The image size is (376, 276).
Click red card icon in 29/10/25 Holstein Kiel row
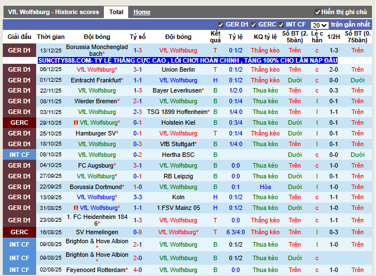76,122
